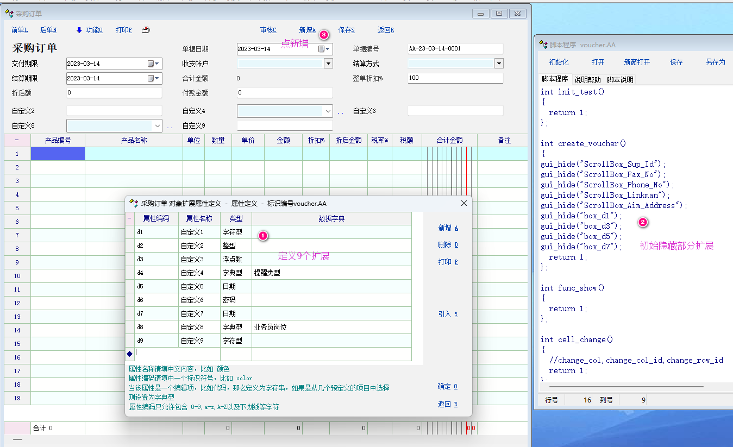Viewport: 733px width, 447px height.
Task: Expand the 结算方式 dropdown
Action: [499, 64]
